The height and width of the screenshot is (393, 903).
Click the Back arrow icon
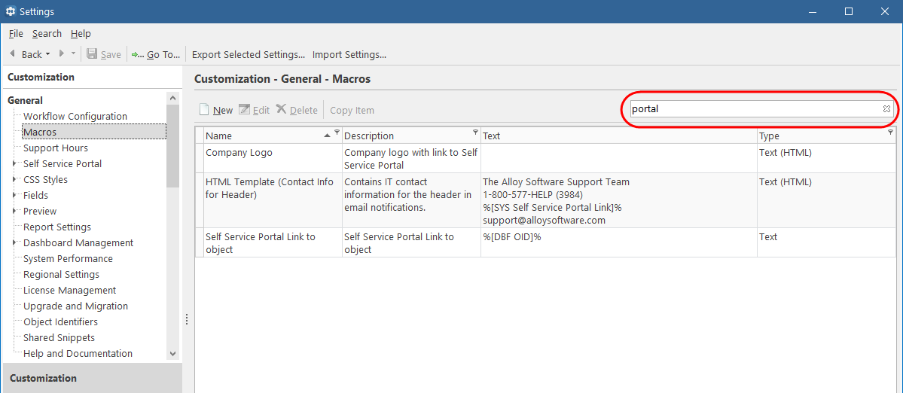[13, 53]
